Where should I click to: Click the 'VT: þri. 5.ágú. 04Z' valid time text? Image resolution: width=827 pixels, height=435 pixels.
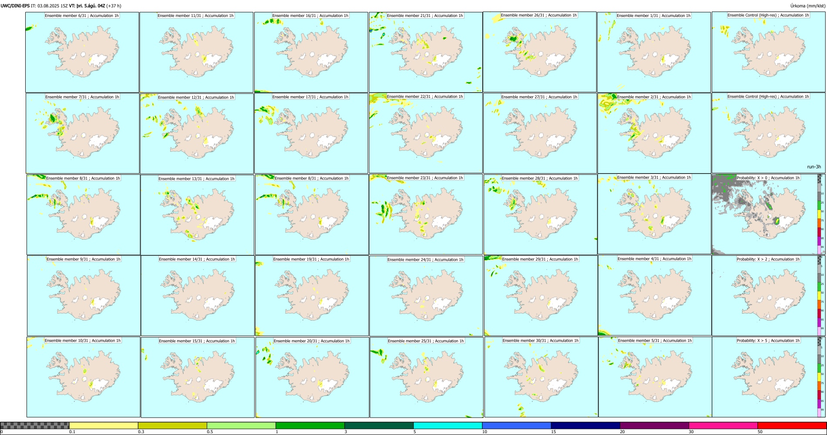(x=87, y=6)
